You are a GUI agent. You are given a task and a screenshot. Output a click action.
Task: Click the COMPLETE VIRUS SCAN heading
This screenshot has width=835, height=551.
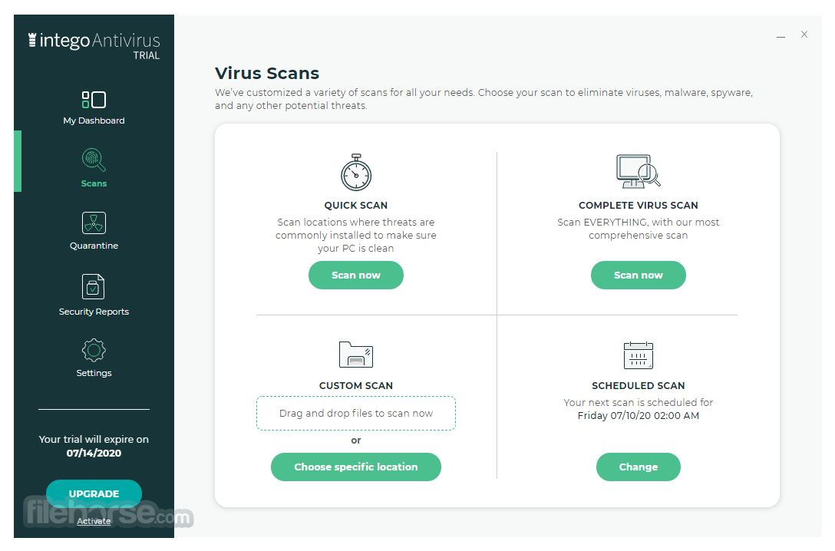point(638,206)
